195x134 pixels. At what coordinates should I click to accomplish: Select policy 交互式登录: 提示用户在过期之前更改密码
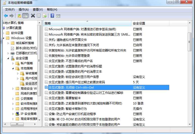[77, 82]
